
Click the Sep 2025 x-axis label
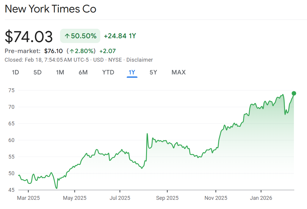(167, 198)
